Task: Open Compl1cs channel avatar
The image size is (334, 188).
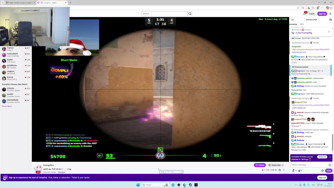Action: click(38, 168)
